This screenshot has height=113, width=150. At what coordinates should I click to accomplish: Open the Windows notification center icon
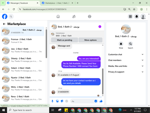145,110
